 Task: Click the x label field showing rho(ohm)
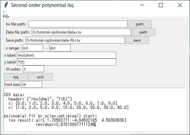click(66, 55)
